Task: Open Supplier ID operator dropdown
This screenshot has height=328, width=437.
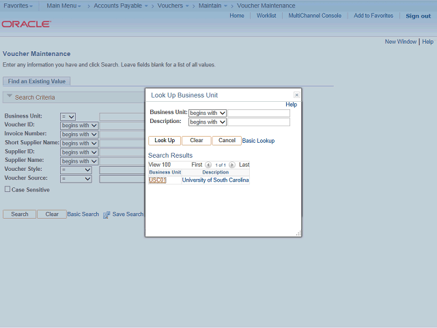Action: [x=79, y=152]
